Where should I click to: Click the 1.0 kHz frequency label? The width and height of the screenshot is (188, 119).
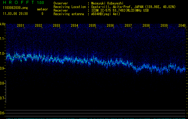3,54
